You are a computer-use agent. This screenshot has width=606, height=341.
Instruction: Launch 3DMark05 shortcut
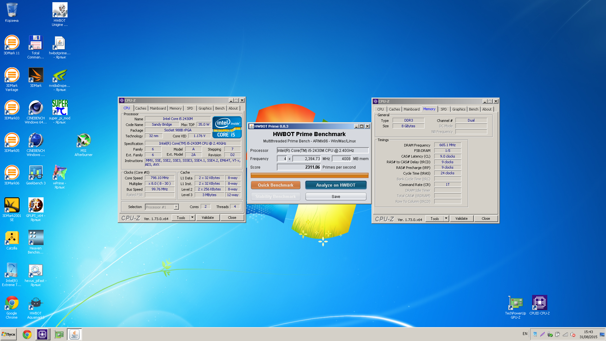pyautogui.click(x=12, y=143)
